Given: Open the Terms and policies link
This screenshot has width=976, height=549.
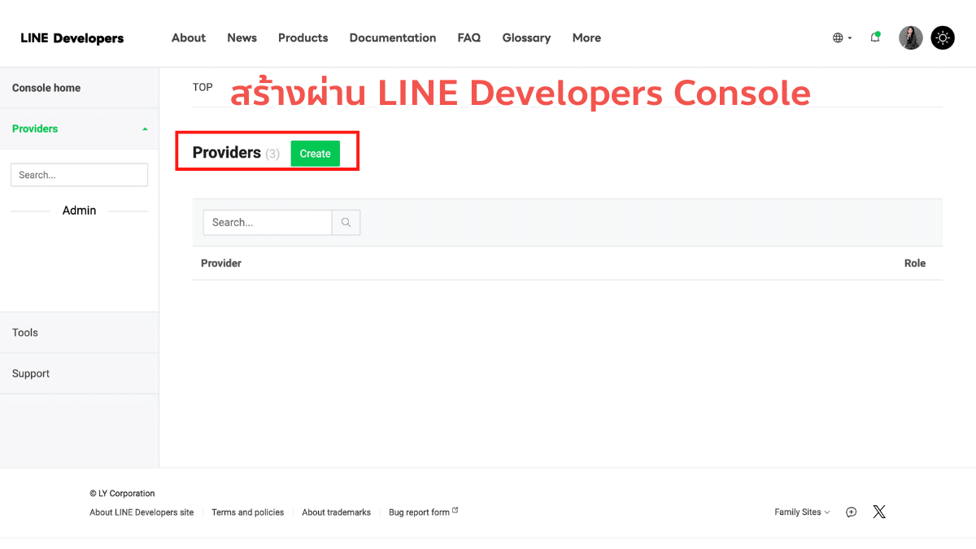Looking at the screenshot, I should point(248,512).
